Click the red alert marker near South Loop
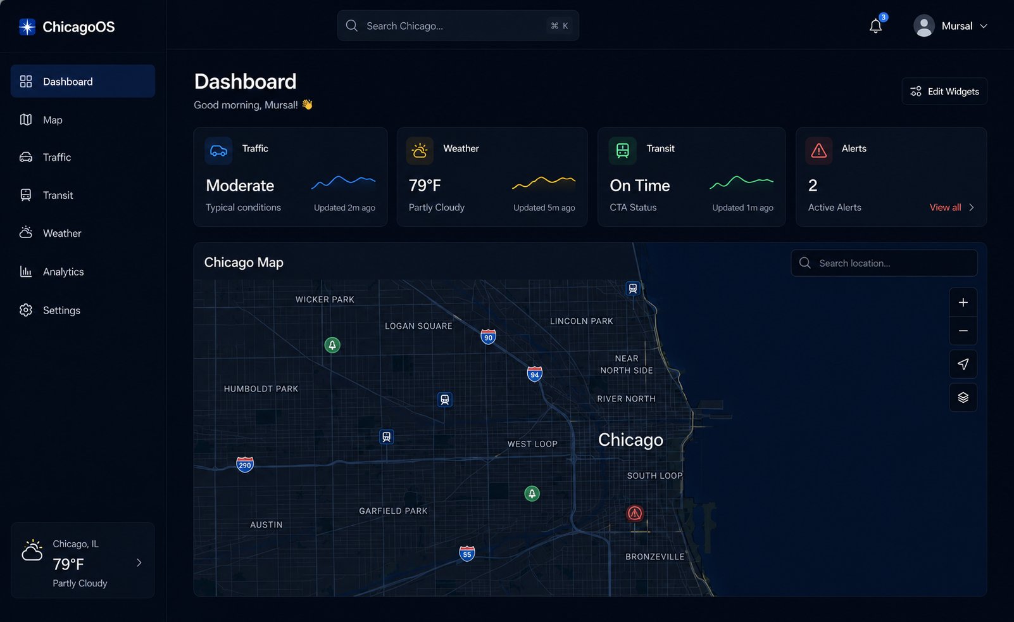Screen dimensions: 1014x622 [x=635, y=513]
